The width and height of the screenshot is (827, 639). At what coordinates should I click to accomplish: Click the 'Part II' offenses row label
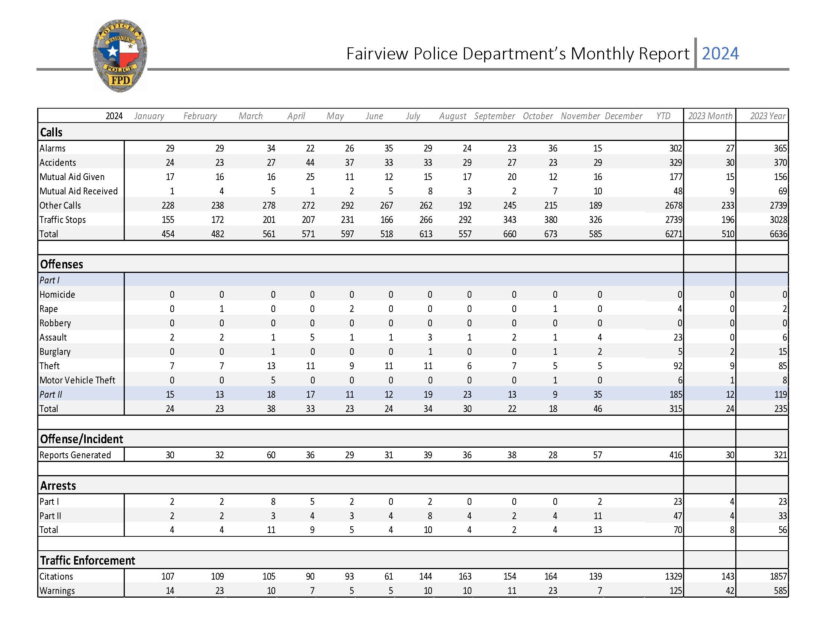point(51,394)
